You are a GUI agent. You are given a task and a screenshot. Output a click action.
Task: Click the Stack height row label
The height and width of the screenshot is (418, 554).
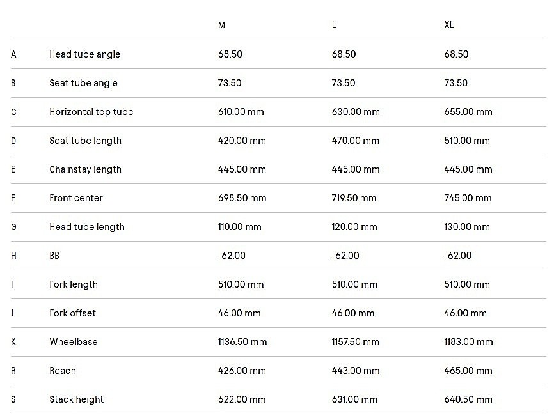point(76,399)
